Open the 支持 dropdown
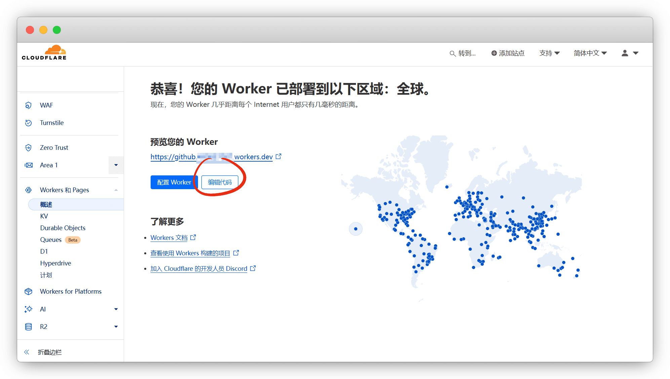The width and height of the screenshot is (670, 379). (549, 53)
